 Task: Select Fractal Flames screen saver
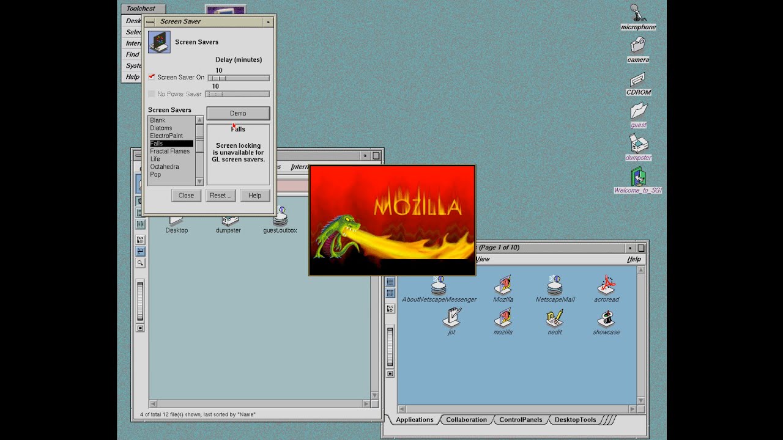[x=171, y=152]
